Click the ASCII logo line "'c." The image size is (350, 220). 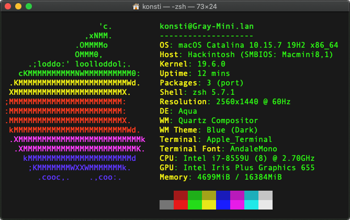(105, 26)
